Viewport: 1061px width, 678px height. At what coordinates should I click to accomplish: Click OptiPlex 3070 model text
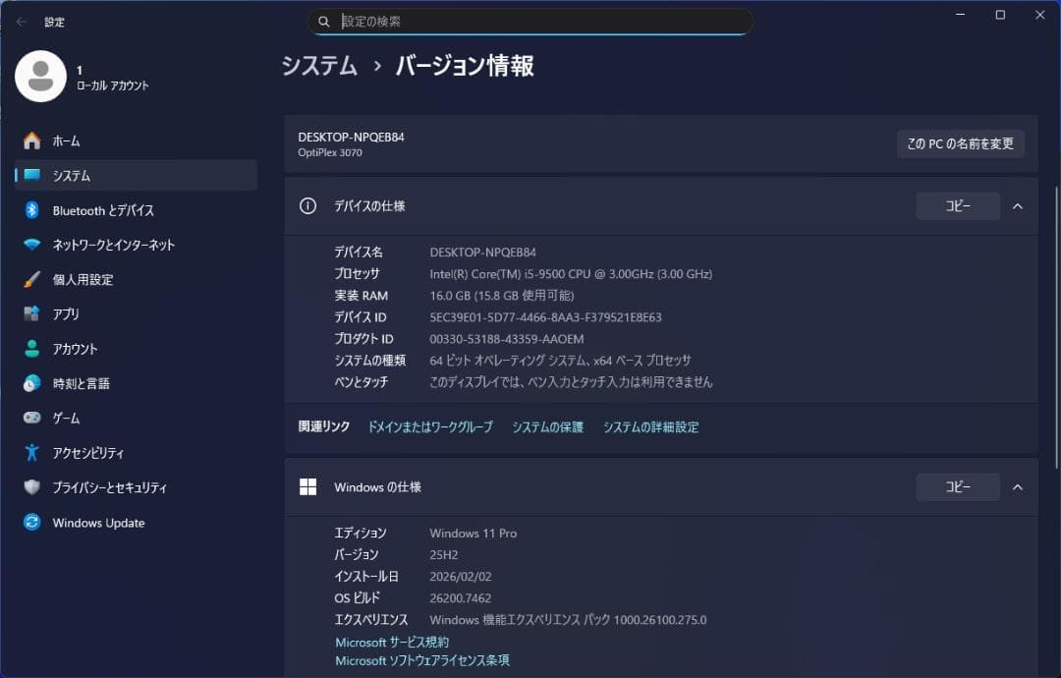[330, 153]
